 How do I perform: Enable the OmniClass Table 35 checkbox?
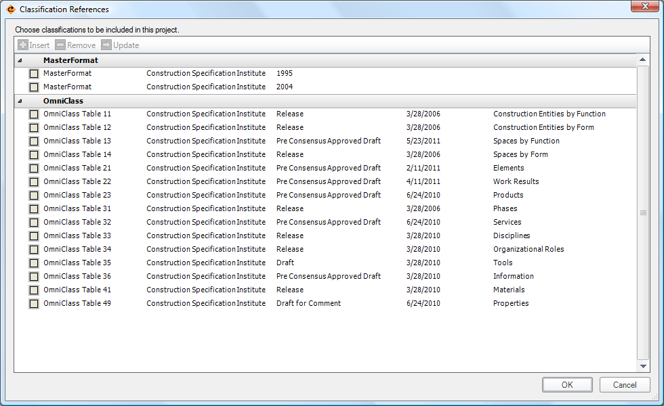pos(34,263)
